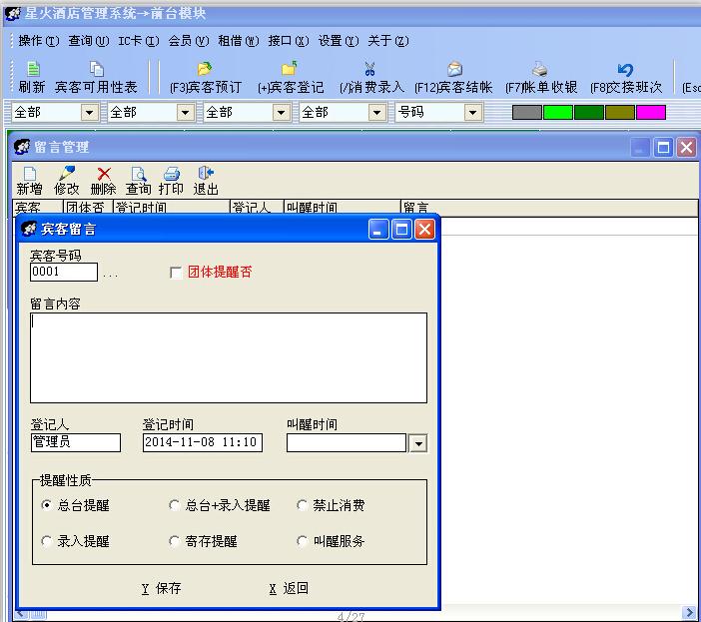Click the bright green color swatch
This screenshot has height=622, width=701.
coord(557,112)
